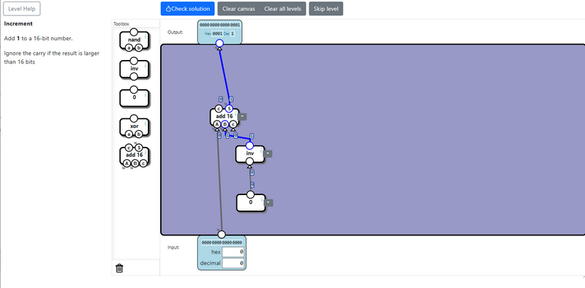585x288 pixels.
Task: Select the inv component in the Toolbox
Action: (135, 69)
